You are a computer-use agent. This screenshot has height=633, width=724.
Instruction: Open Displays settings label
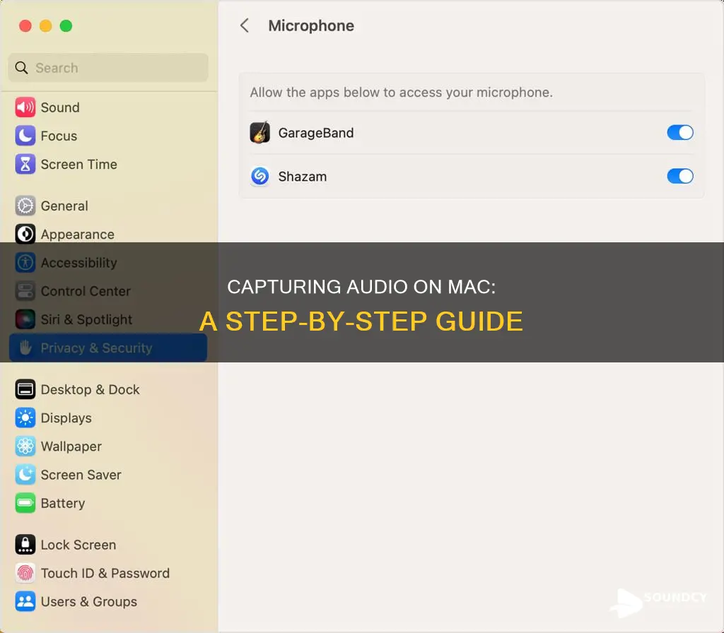(x=66, y=418)
